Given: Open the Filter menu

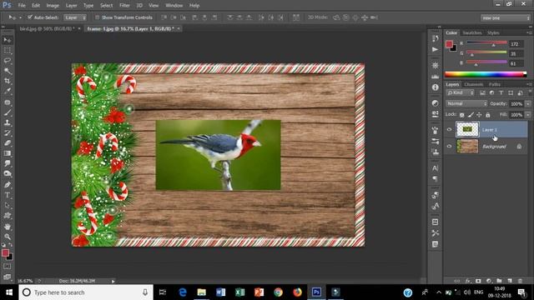Looking at the screenshot, I should pos(124,6).
